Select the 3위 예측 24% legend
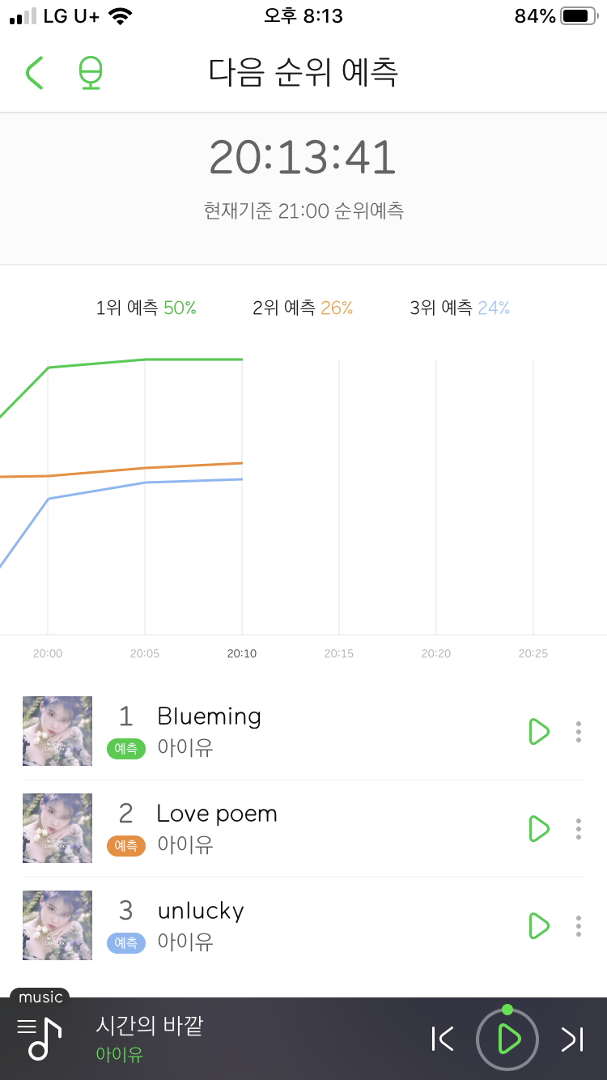 click(460, 308)
